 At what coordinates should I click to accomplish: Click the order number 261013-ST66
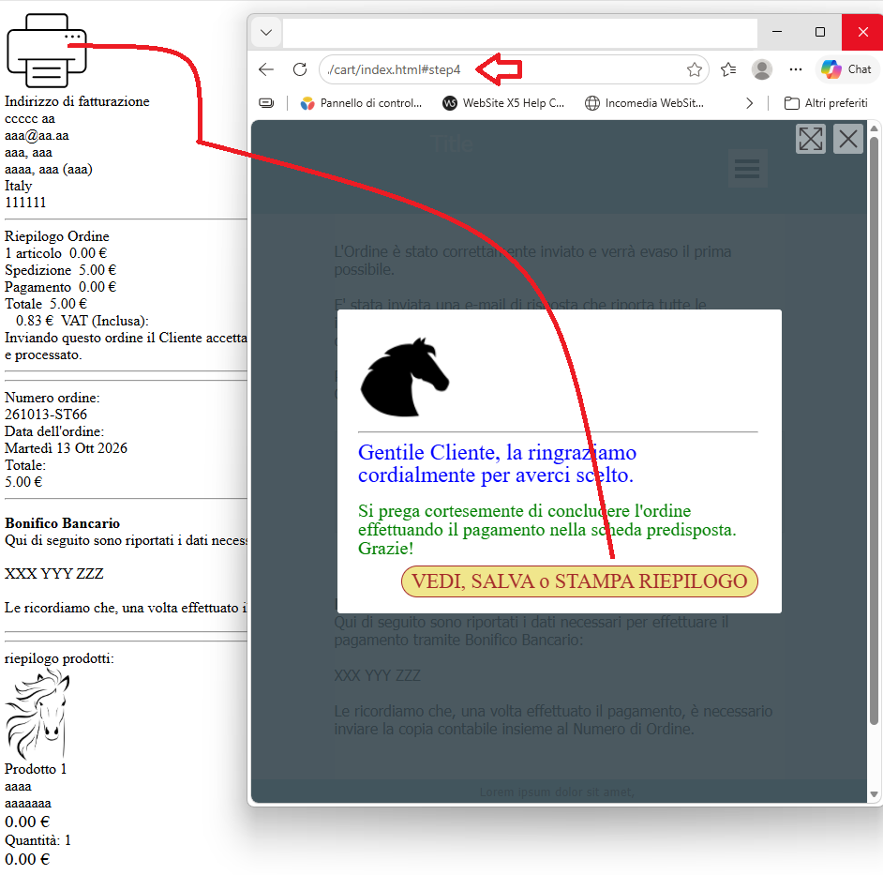(x=46, y=415)
